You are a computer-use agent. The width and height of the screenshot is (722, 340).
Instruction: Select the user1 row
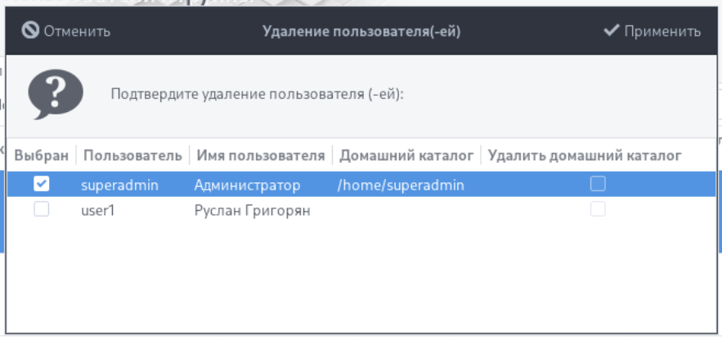(100, 209)
